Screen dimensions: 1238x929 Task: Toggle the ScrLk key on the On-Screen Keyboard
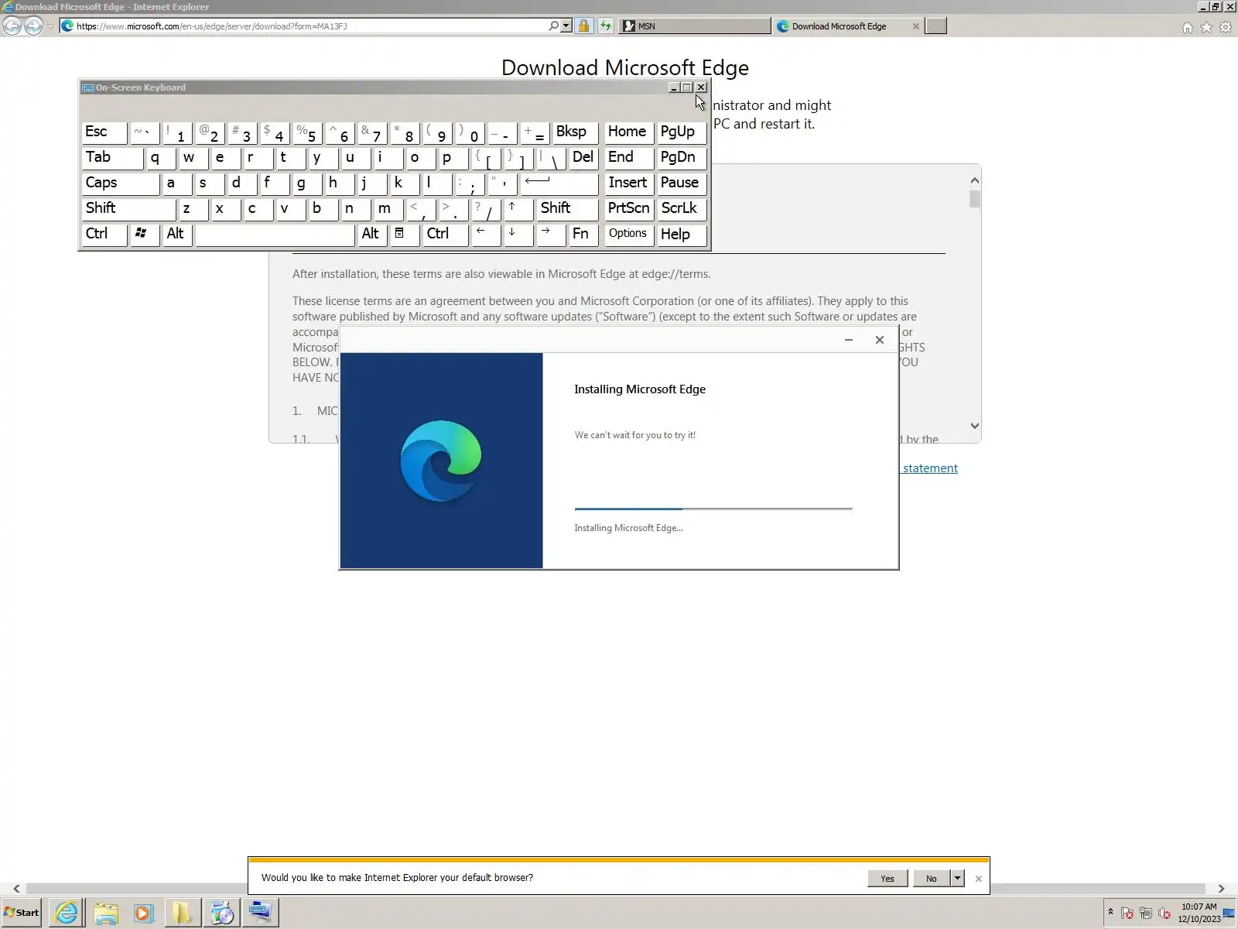682,209
